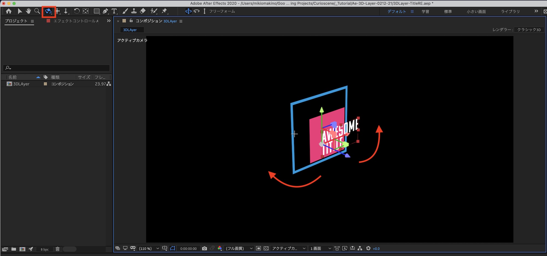The height and width of the screenshot is (256, 547).
Task: Take a snapshot with camera icon
Action: pos(204,248)
